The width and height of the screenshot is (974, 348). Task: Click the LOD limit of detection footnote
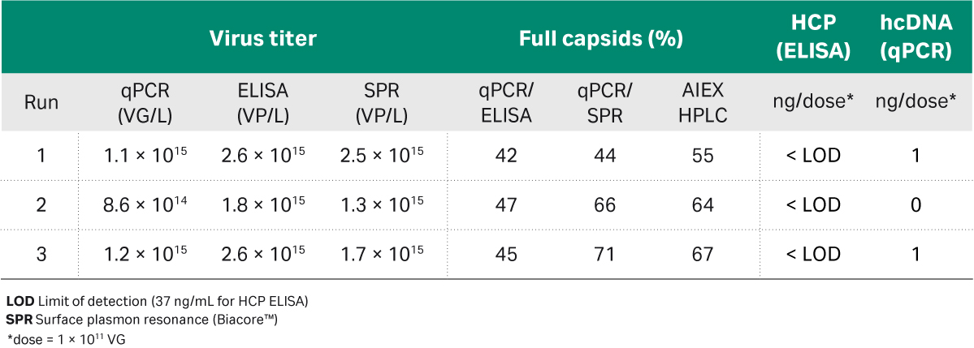pos(157,302)
